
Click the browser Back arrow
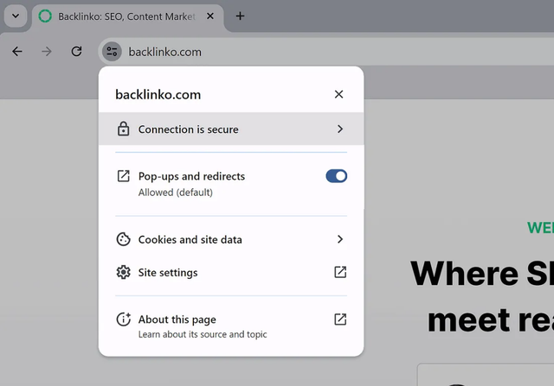17,52
